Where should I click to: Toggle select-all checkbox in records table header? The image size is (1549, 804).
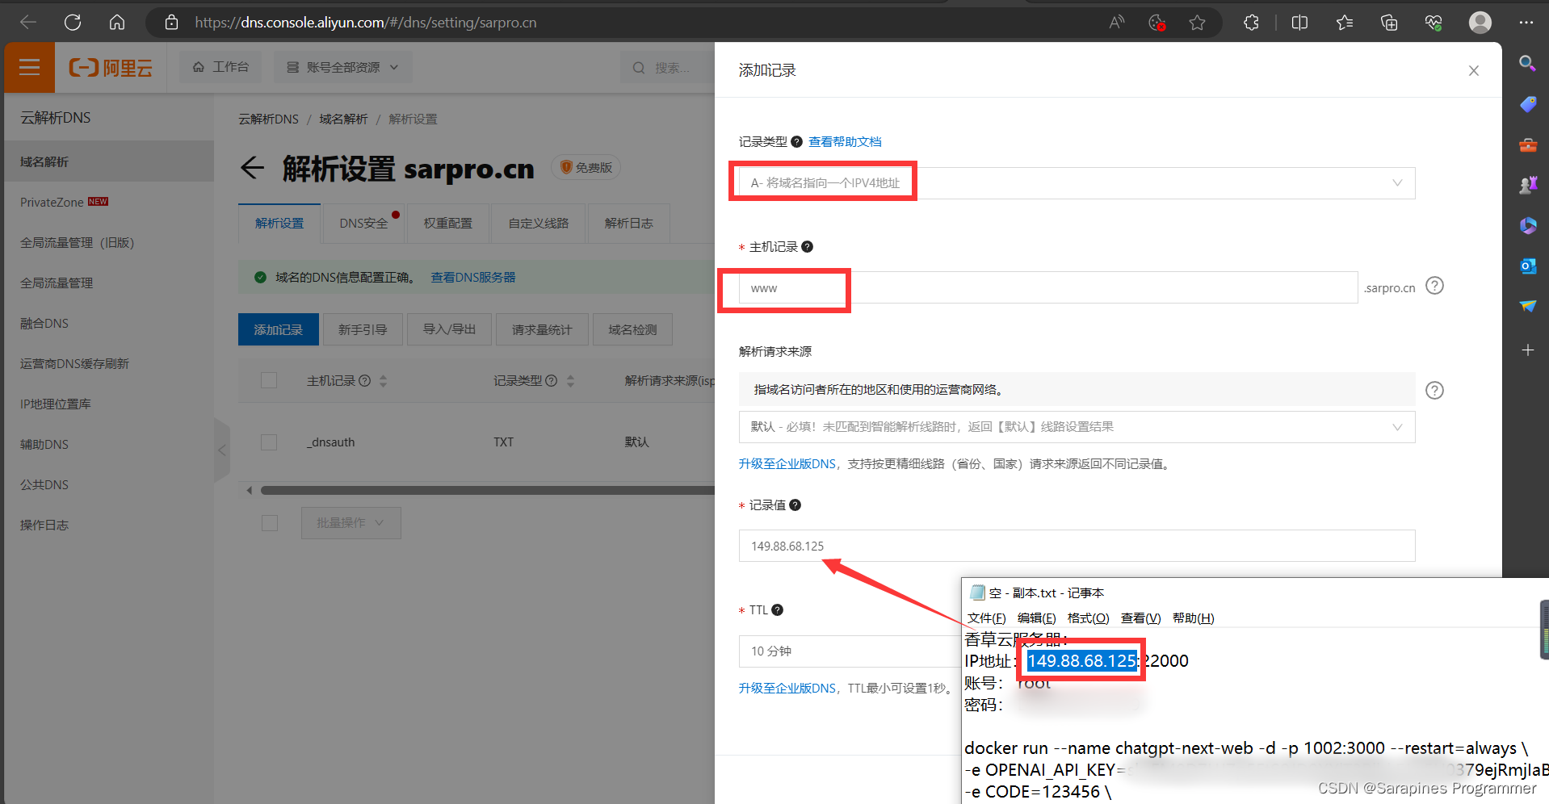coord(269,380)
